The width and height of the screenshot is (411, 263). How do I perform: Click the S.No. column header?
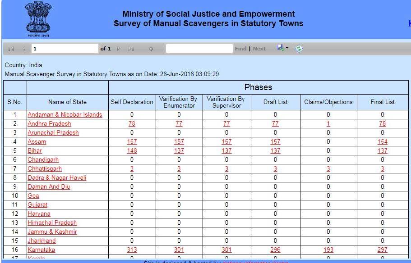15,102
